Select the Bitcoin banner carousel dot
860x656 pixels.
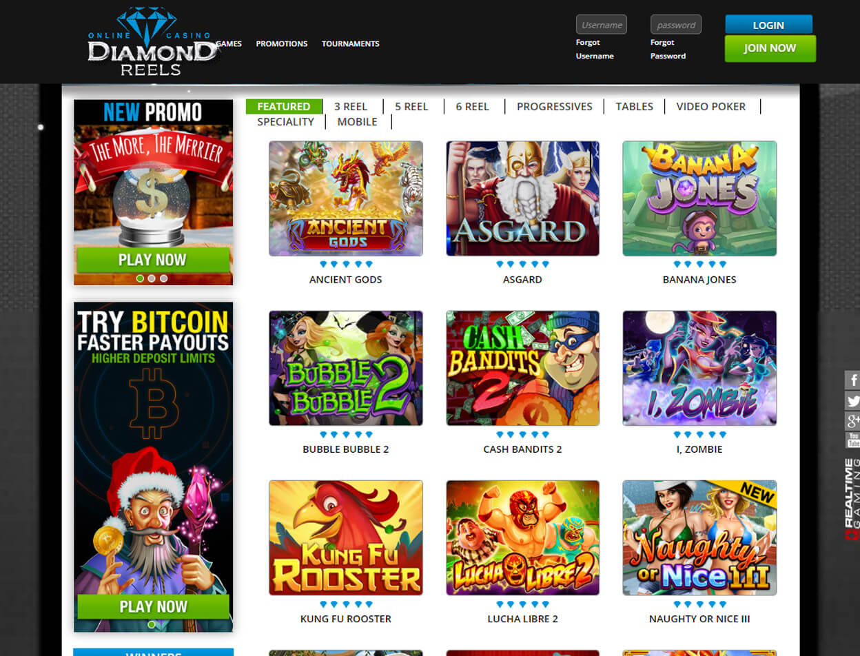point(152,624)
